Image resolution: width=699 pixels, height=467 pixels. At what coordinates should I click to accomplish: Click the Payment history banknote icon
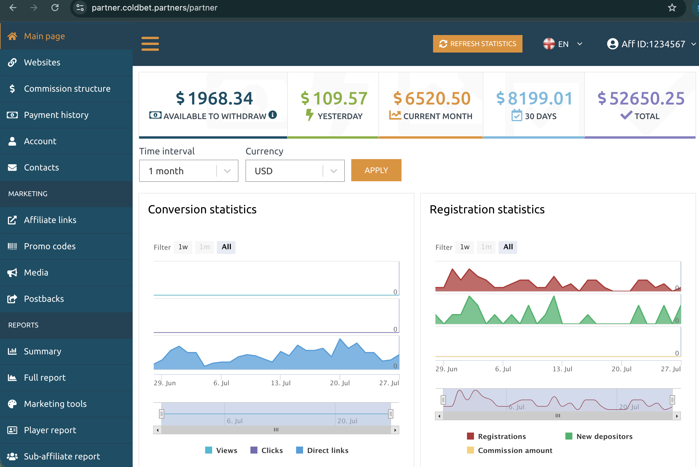click(12, 115)
